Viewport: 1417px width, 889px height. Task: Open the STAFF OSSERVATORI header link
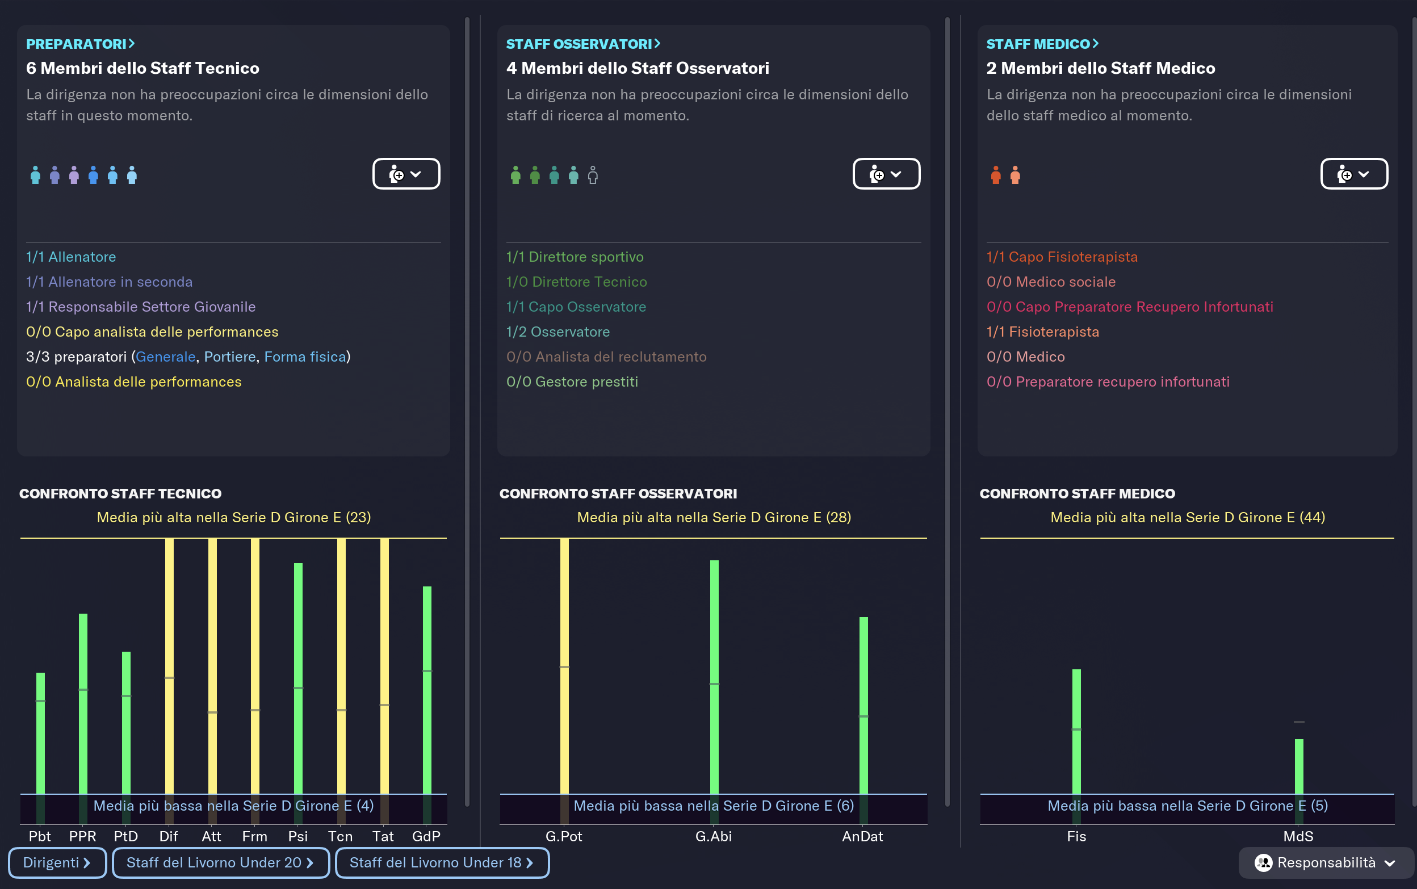pos(582,44)
